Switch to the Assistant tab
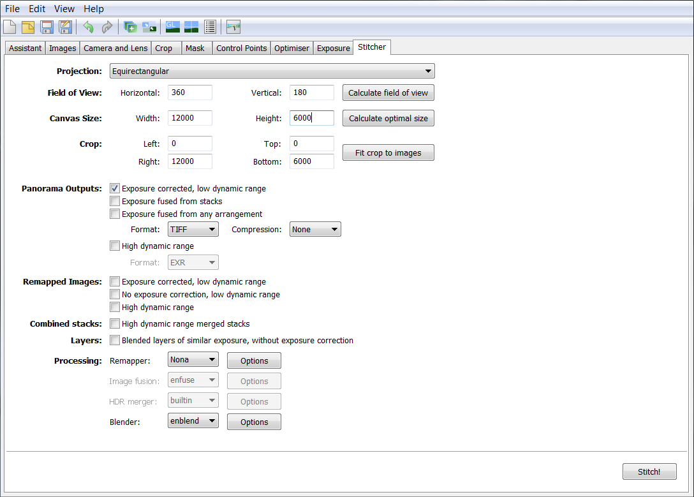694x497 pixels. click(26, 48)
